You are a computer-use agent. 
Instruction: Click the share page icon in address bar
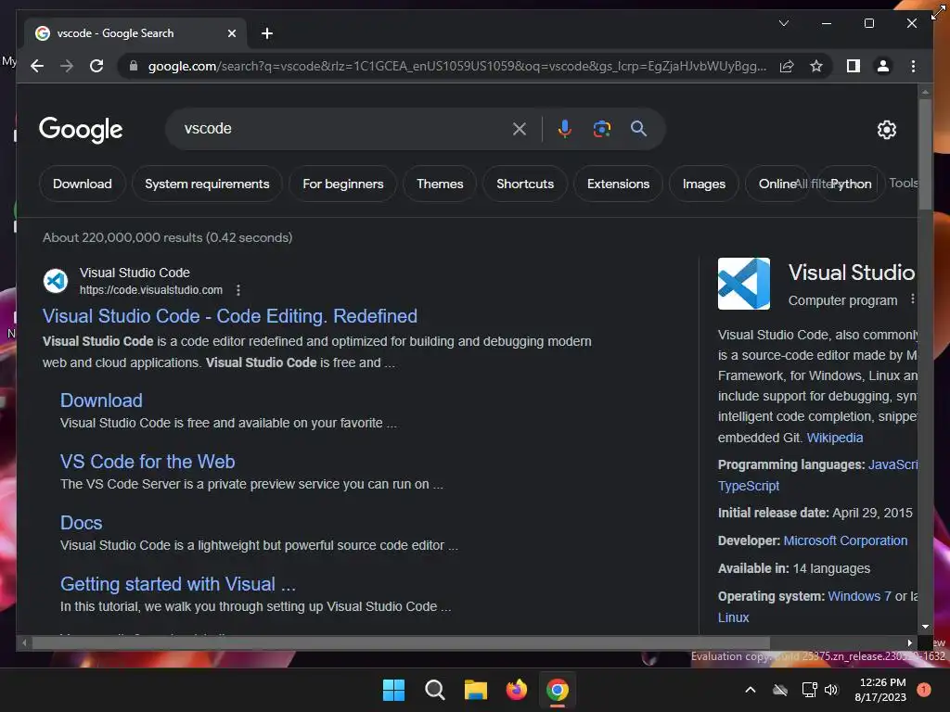(787, 66)
